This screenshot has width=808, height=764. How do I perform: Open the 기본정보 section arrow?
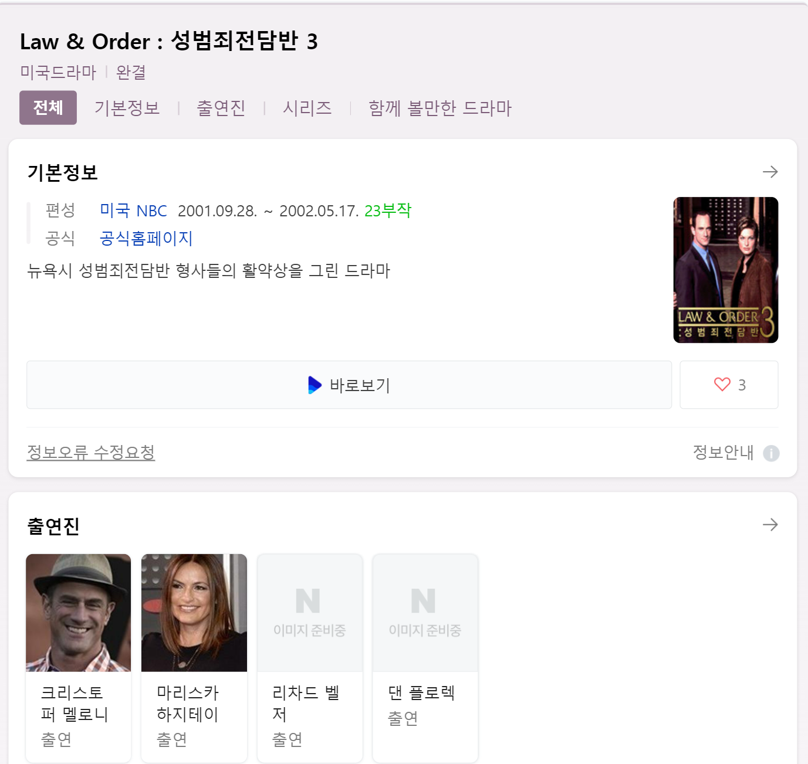(x=770, y=172)
